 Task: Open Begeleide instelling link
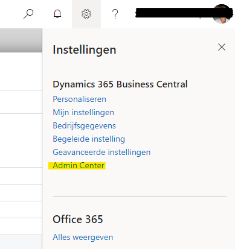(x=89, y=139)
